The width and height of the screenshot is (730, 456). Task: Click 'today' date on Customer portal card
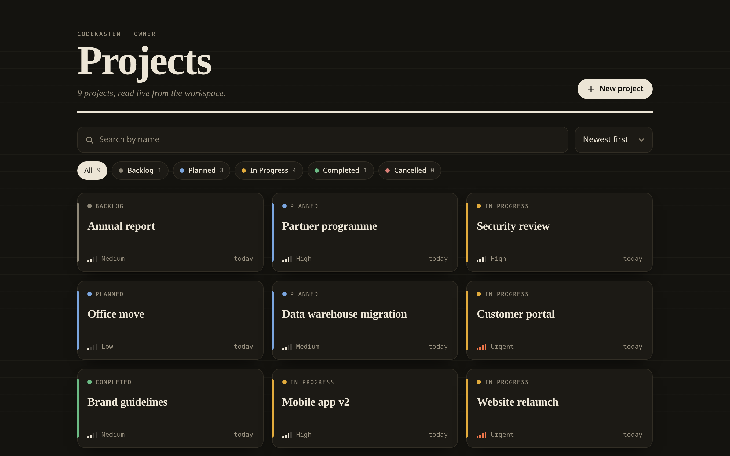pos(633,347)
